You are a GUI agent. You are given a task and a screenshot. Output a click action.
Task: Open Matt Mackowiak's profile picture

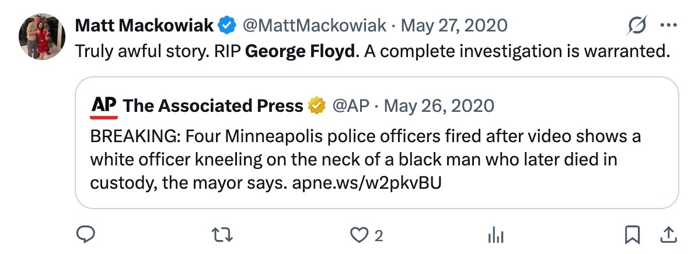coord(42,37)
